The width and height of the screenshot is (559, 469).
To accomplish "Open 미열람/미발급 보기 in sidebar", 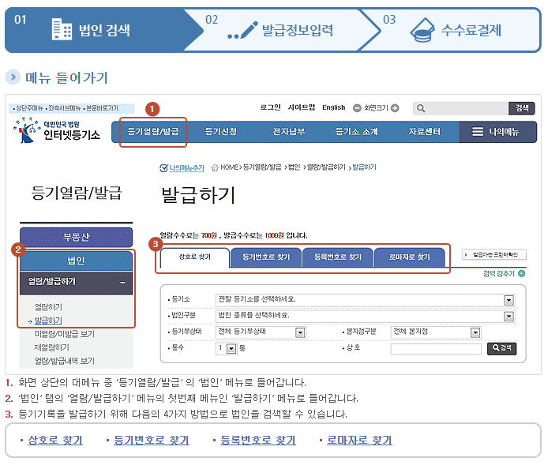I will pos(65,334).
